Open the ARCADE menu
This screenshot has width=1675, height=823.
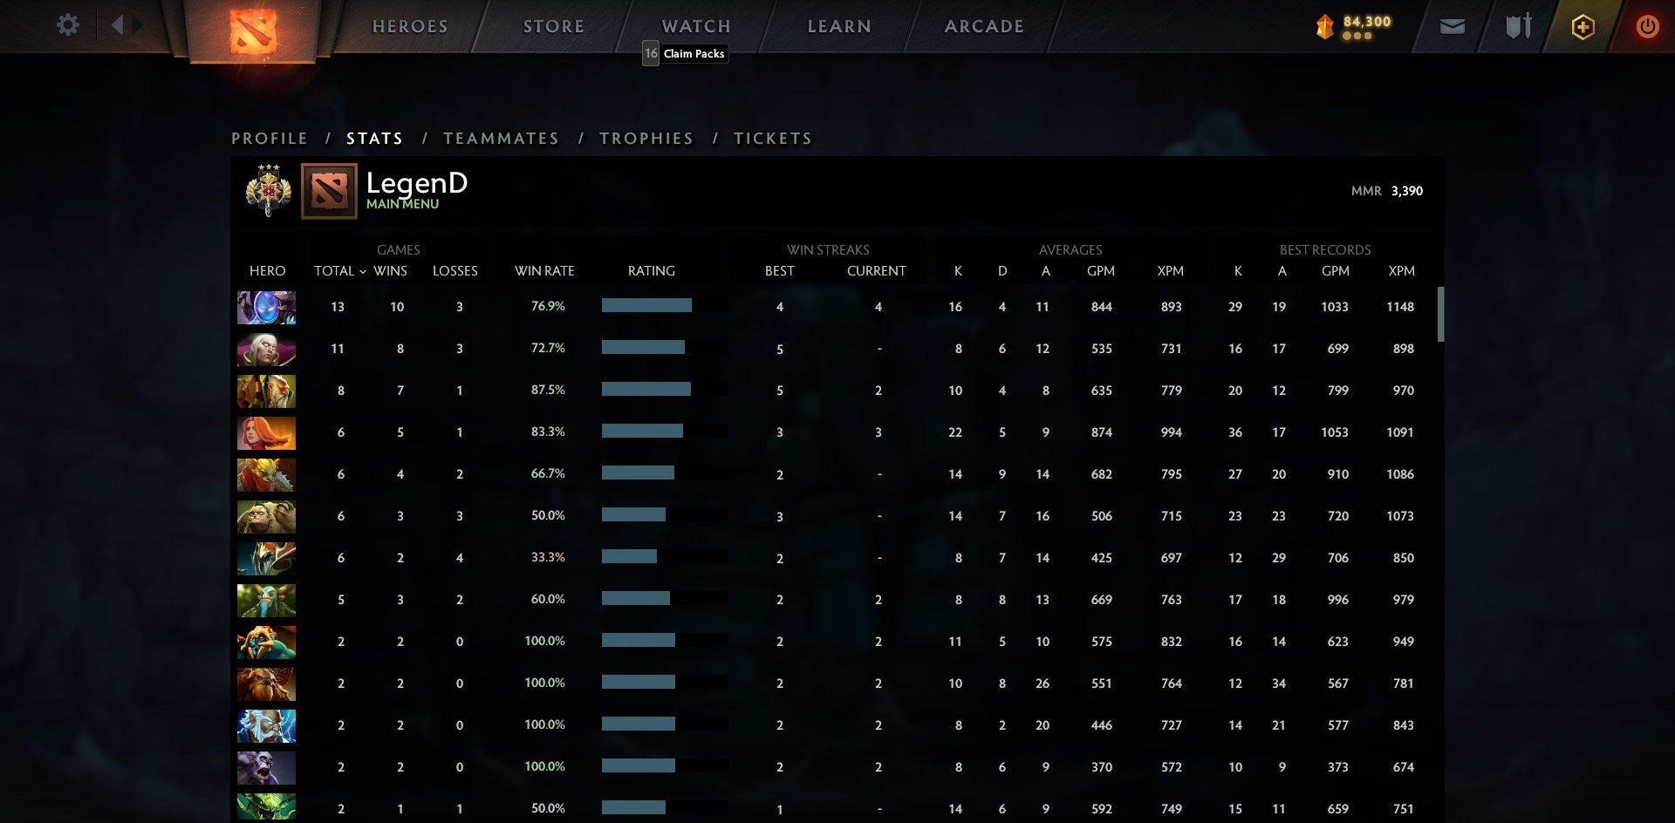983,26
